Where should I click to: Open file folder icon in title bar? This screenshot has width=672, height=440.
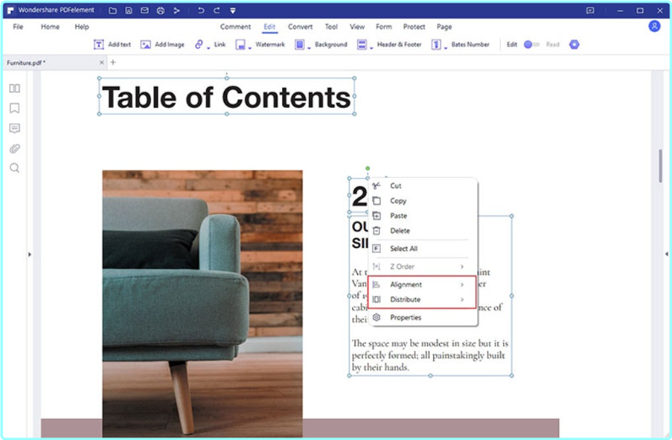coord(113,10)
